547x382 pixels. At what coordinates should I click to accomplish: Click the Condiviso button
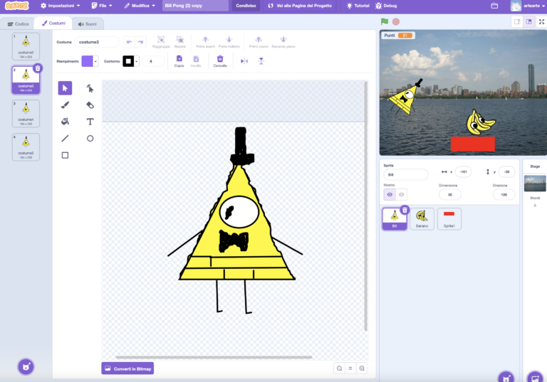tap(246, 6)
